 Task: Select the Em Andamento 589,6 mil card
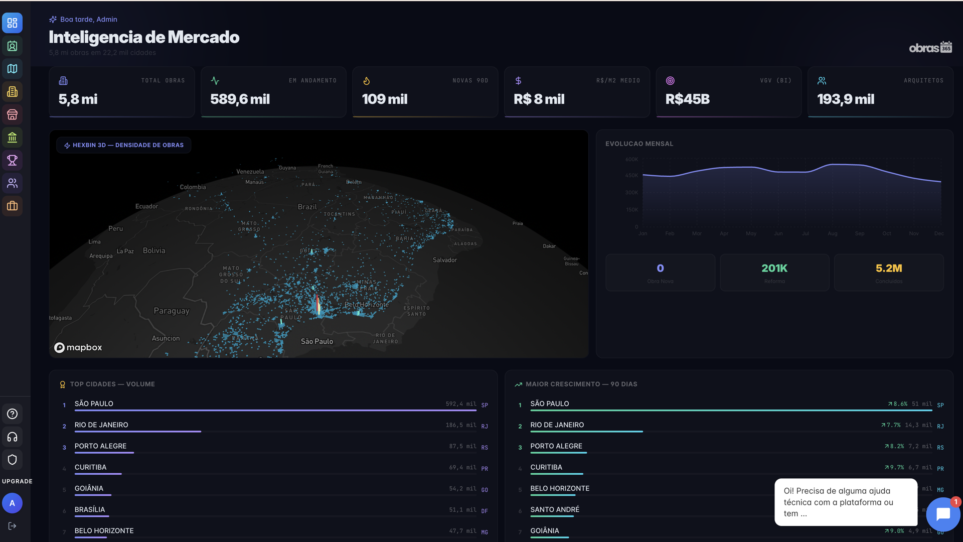point(273,92)
